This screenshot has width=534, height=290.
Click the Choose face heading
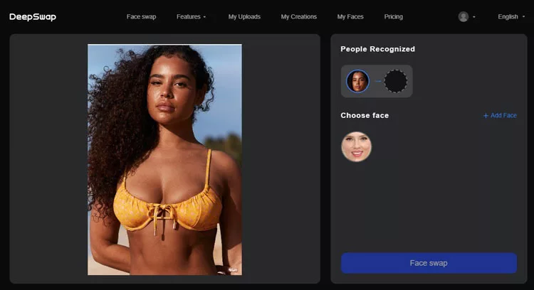tap(365, 116)
